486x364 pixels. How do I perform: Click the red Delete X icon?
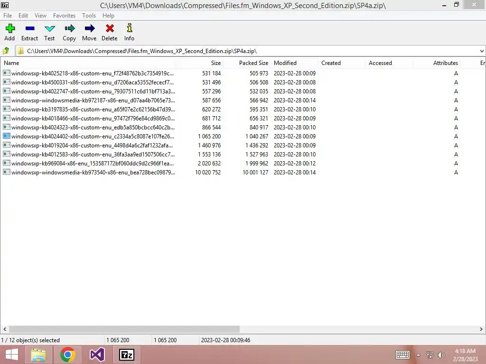click(110, 28)
